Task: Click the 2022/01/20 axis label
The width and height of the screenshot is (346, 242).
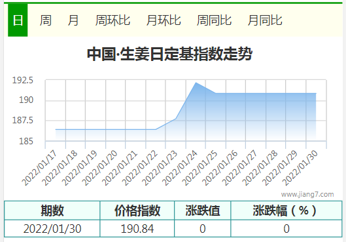Action: tap(99, 168)
